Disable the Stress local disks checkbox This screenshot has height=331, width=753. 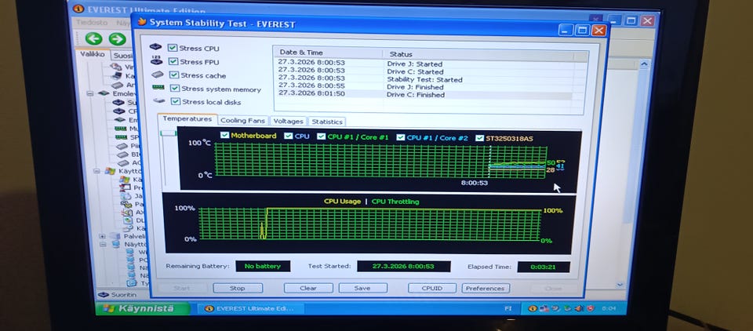(175, 101)
